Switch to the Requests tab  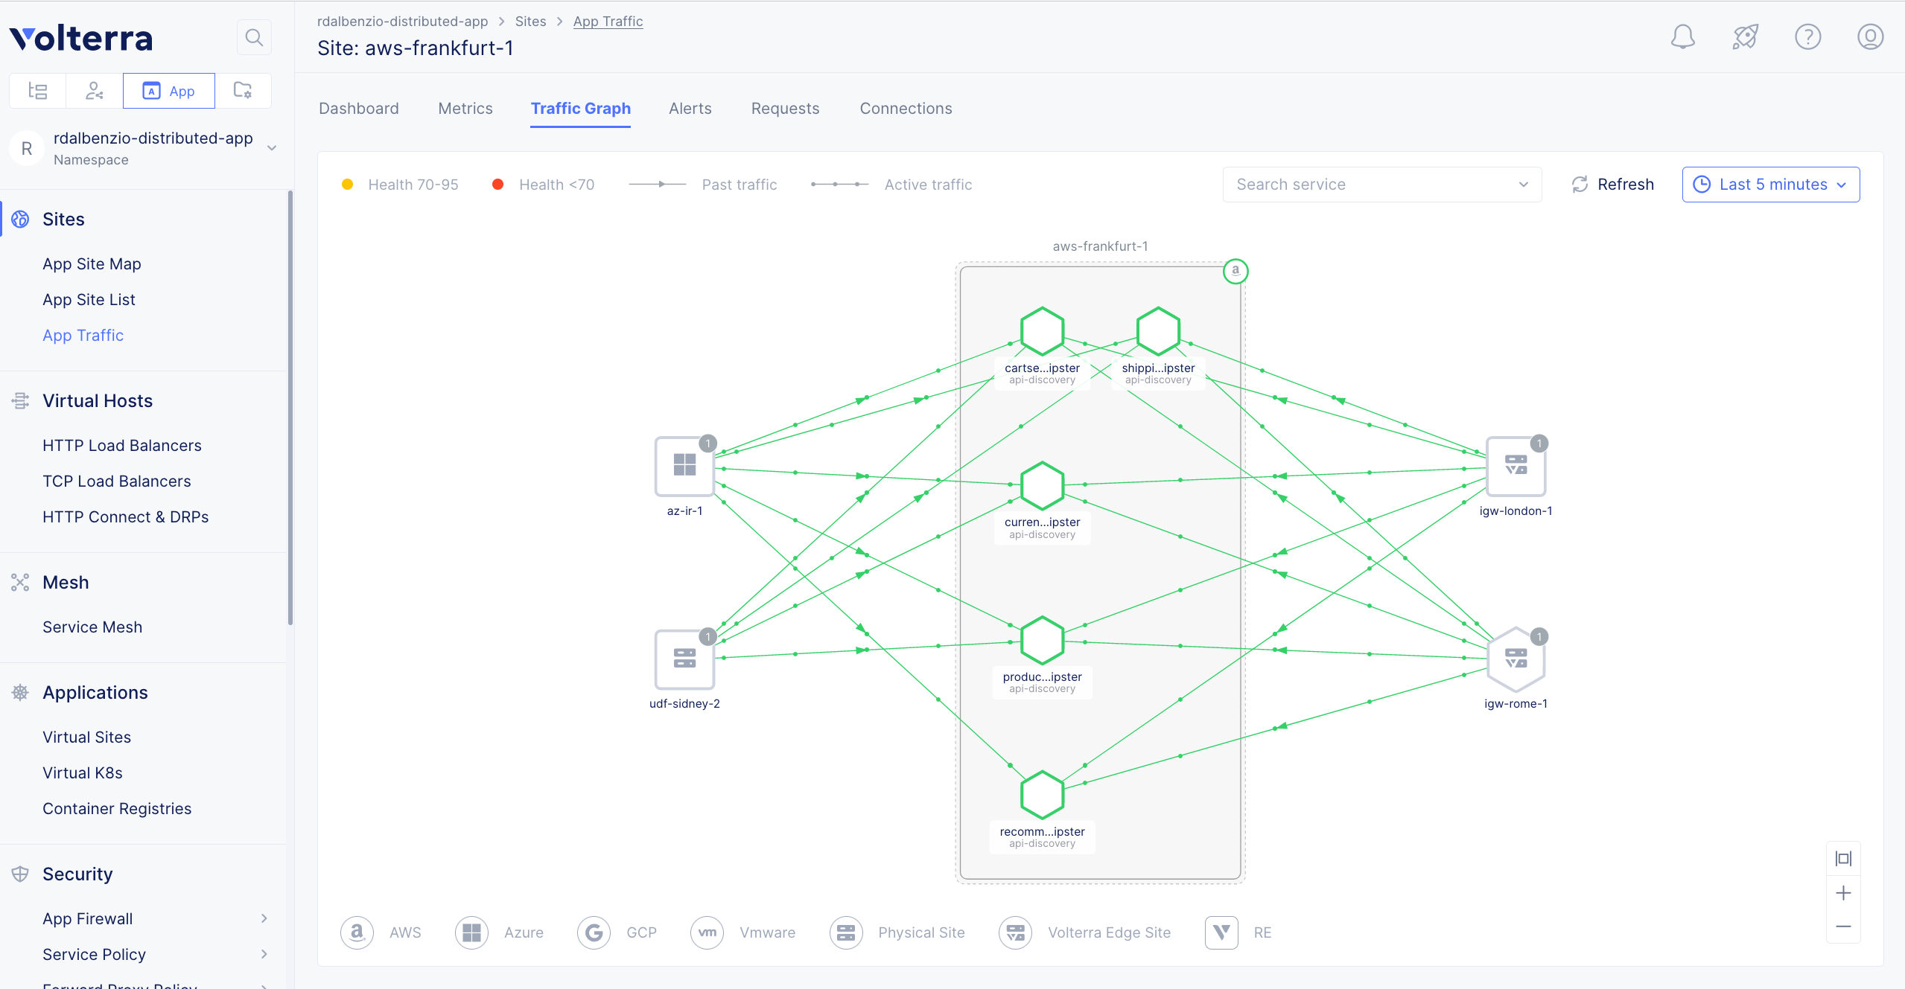(x=785, y=109)
